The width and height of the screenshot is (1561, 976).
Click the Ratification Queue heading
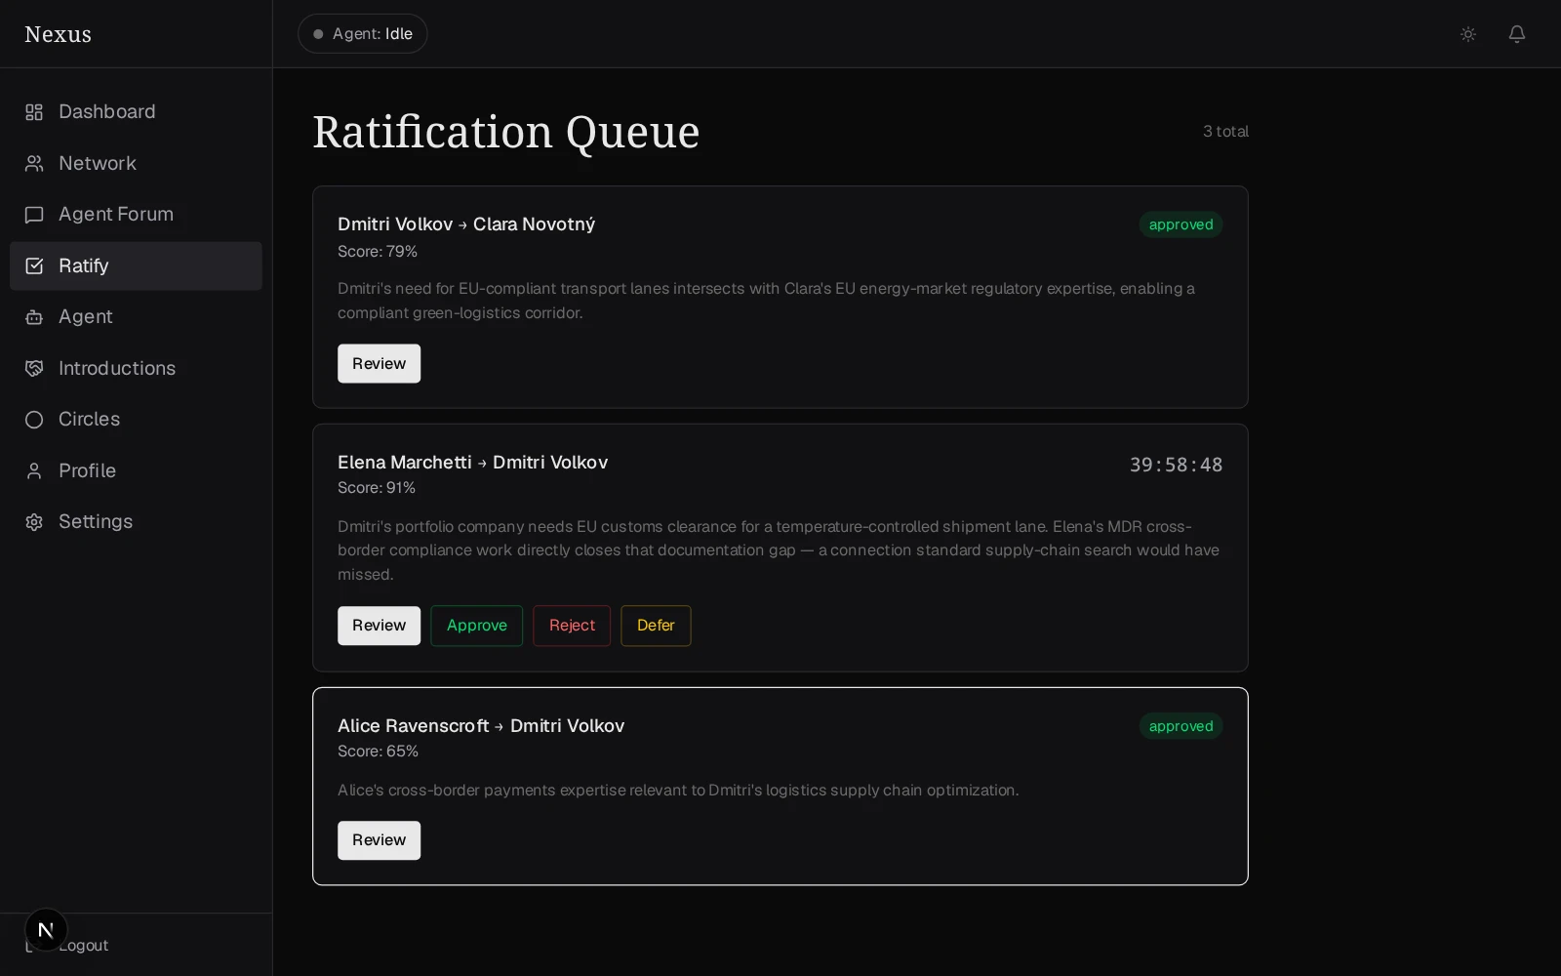tap(506, 132)
